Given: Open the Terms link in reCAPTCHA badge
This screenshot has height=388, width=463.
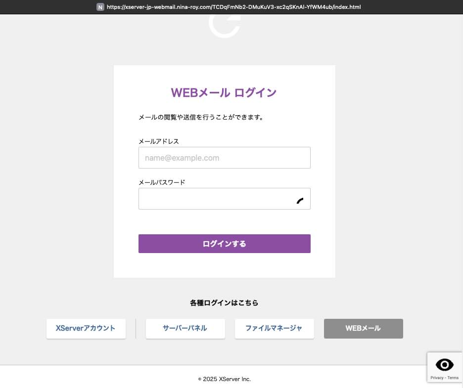Looking at the screenshot, I should click(x=453, y=378).
